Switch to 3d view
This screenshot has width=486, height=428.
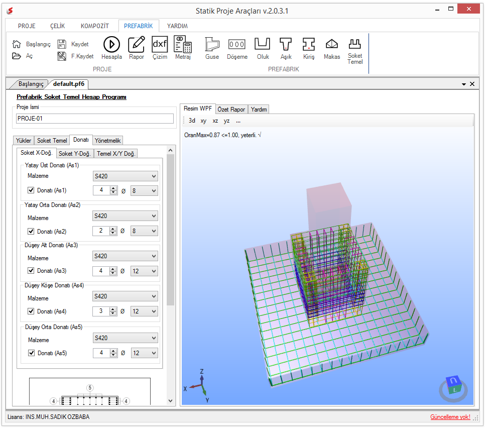tap(192, 121)
